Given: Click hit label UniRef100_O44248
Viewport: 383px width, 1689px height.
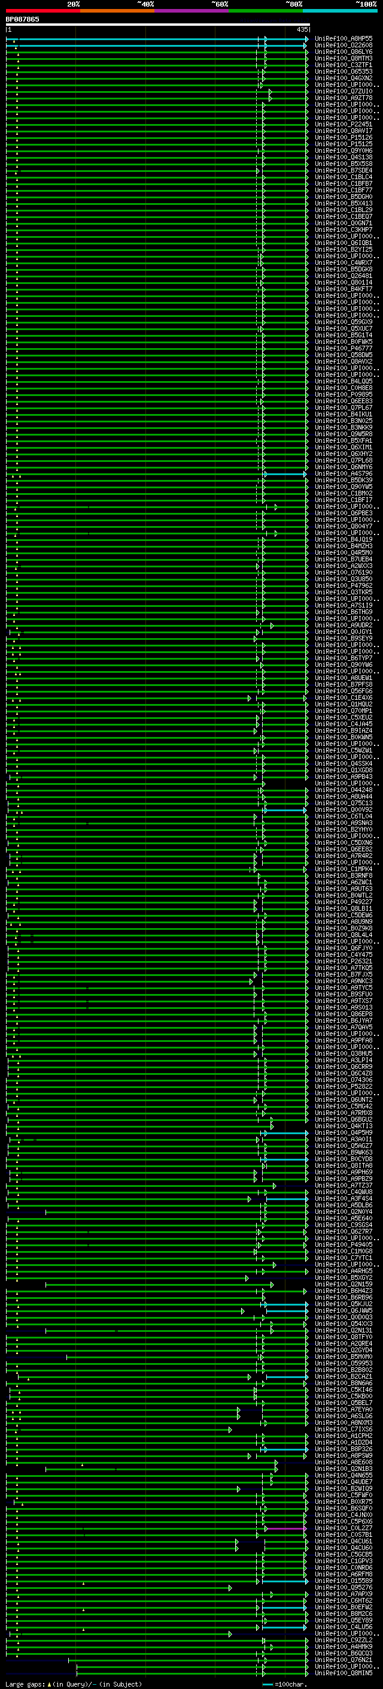Looking at the screenshot, I should pos(343,790).
